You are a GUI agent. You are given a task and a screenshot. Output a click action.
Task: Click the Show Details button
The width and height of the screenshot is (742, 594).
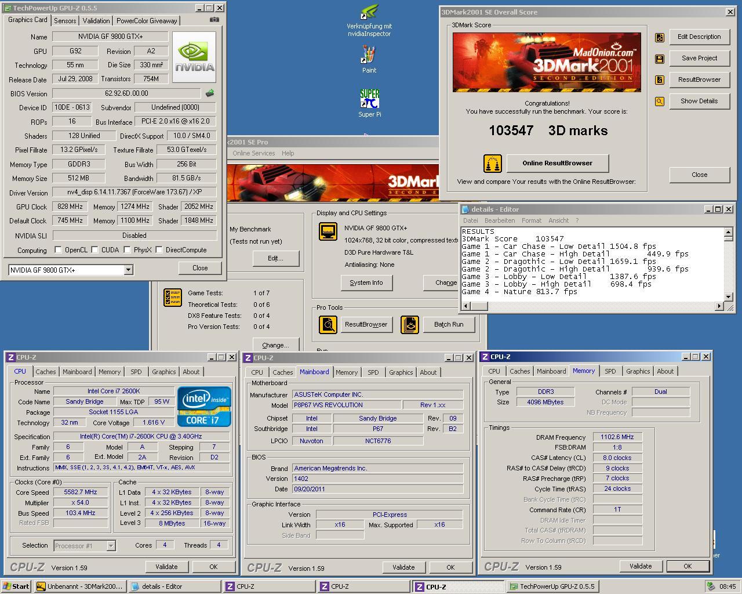pyautogui.click(x=699, y=101)
